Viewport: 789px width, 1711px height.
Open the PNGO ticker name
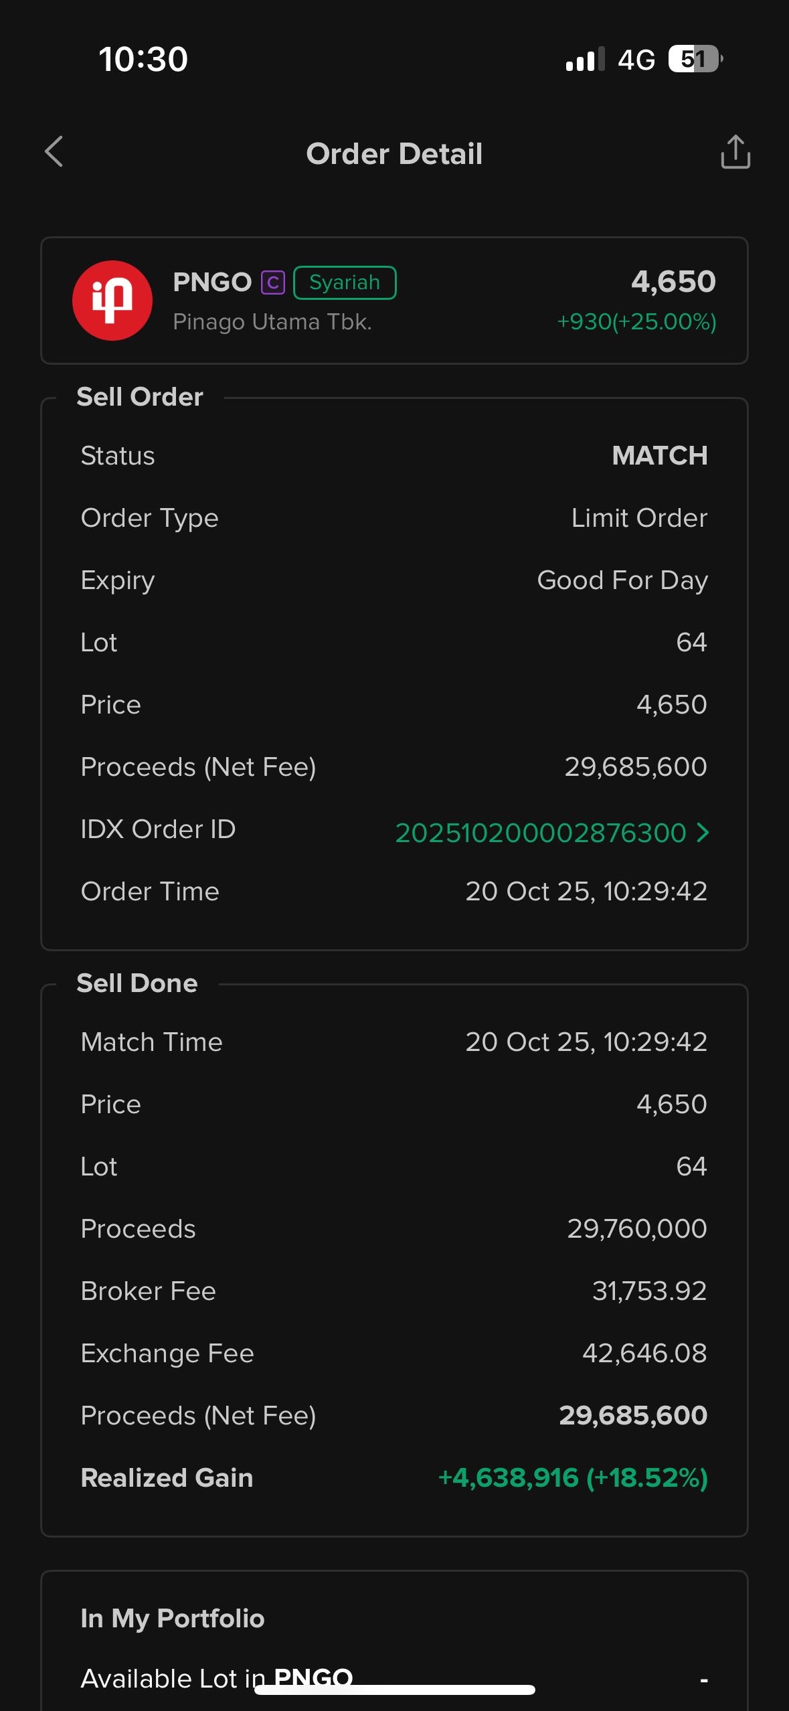[x=212, y=282]
